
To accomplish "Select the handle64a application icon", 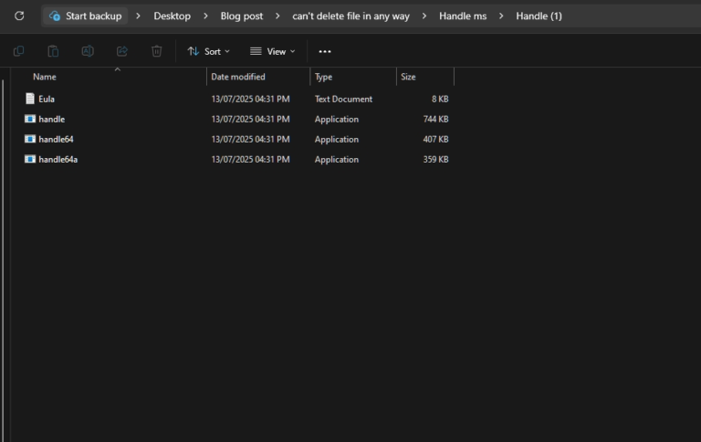I will 30,159.
